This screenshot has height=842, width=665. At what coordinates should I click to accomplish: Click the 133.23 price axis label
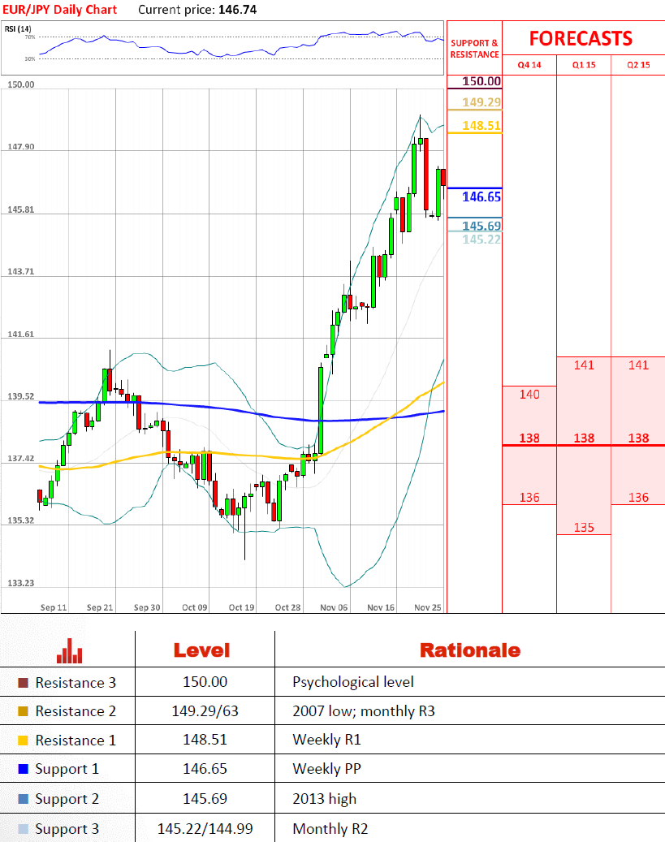pos(21,583)
